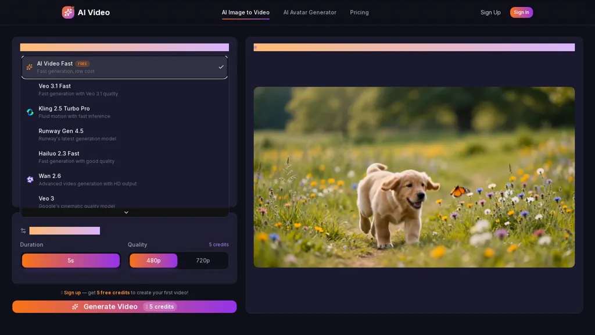Click the AI Video logo icon
This screenshot has height=335, width=595.
(68, 12)
